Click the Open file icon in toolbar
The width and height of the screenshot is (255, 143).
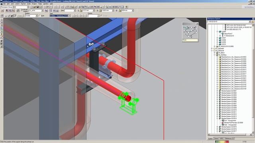(35, 7)
